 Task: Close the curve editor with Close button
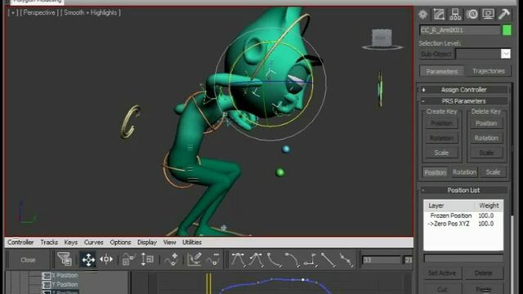click(x=28, y=260)
